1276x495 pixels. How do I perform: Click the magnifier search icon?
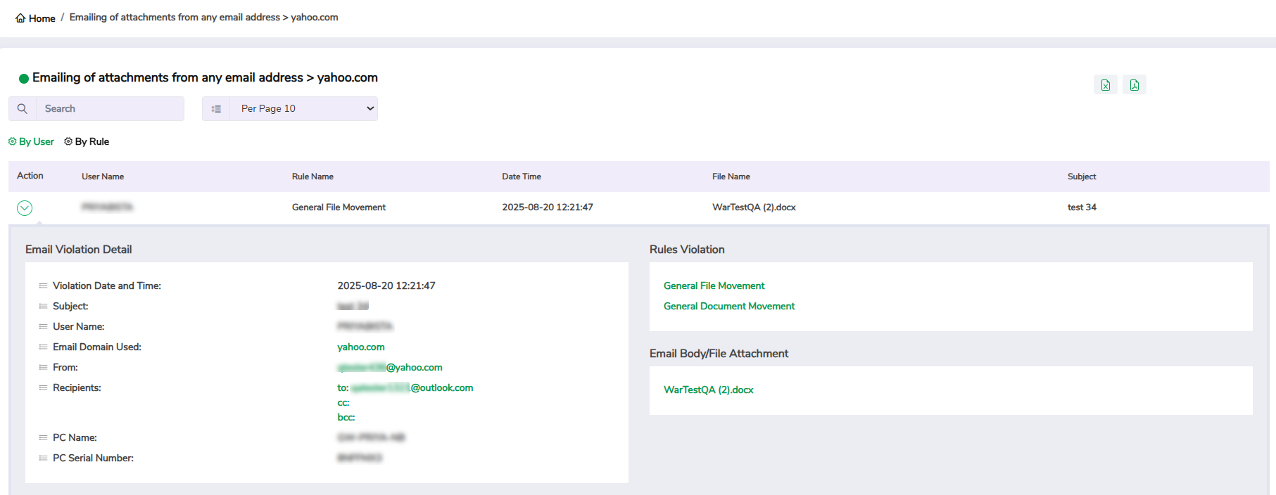[x=23, y=109]
